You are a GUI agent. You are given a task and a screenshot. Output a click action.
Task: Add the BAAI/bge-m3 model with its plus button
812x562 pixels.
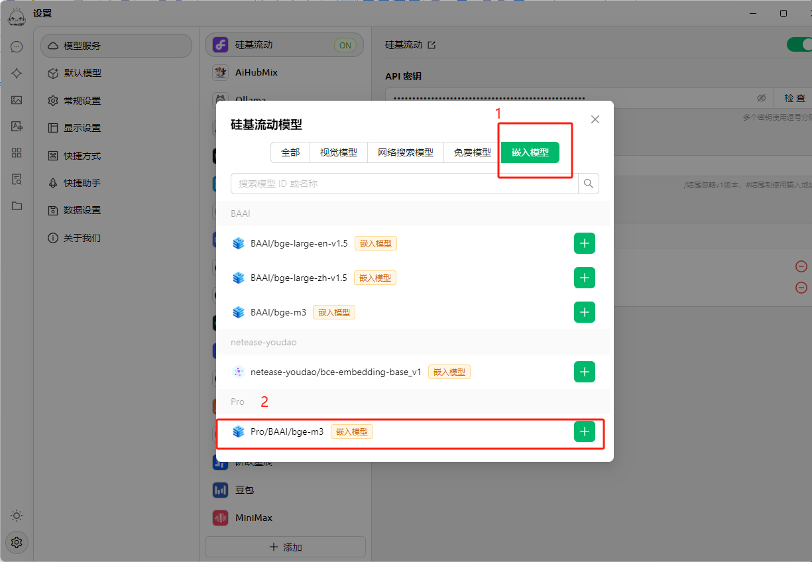pyautogui.click(x=584, y=312)
